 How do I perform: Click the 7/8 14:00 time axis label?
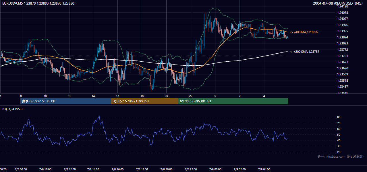pos(93,169)
